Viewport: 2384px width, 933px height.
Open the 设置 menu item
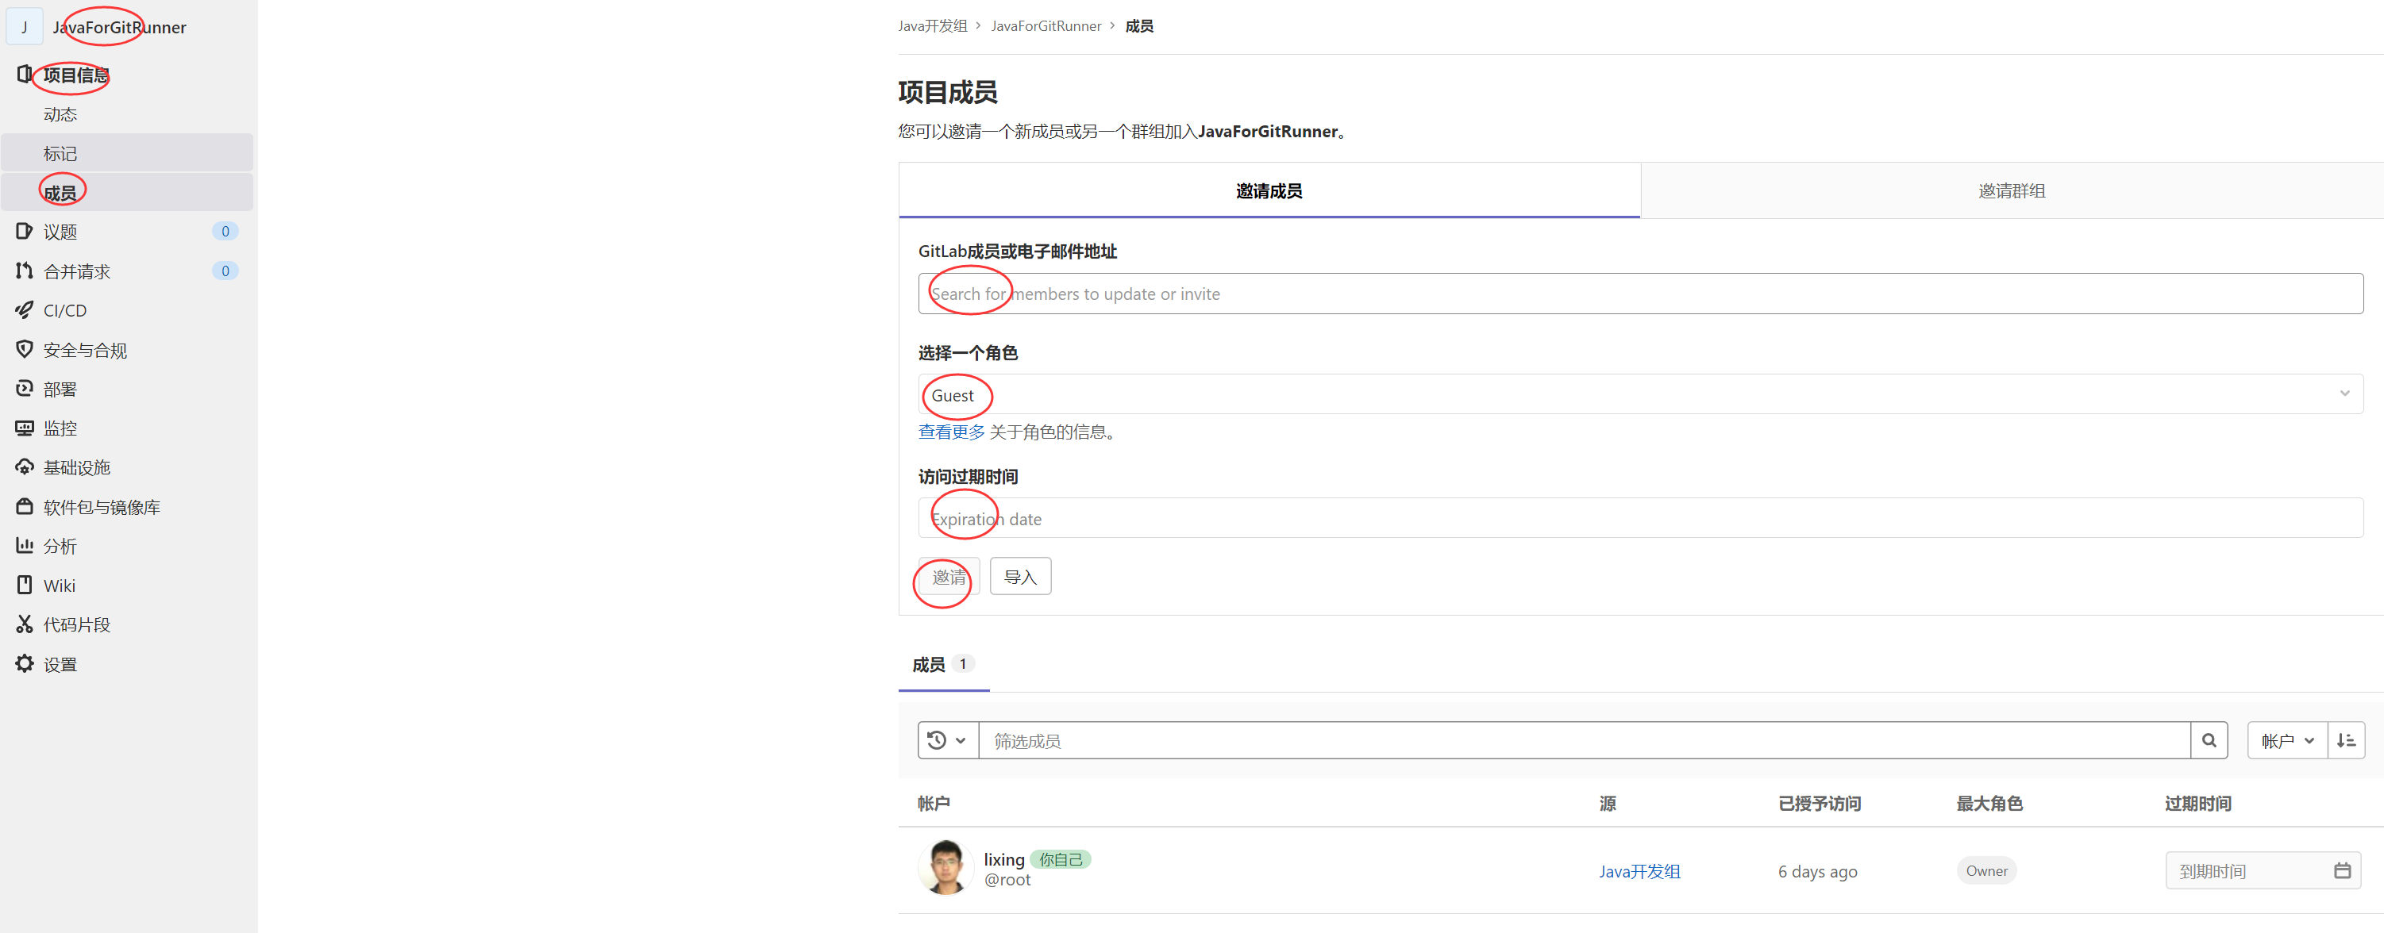click(x=127, y=663)
